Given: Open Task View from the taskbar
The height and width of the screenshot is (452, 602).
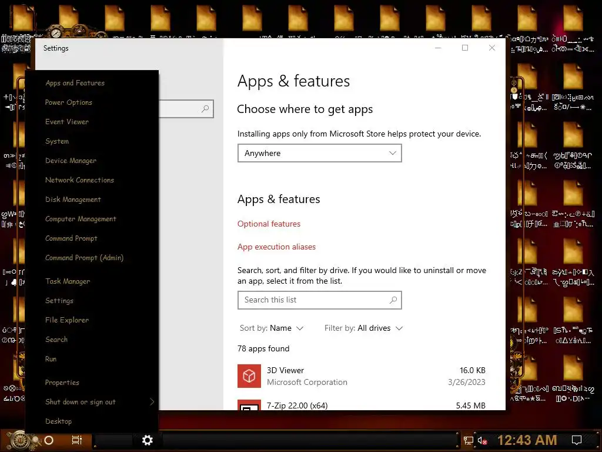Looking at the screenshot, I should [x=77, y=440].
